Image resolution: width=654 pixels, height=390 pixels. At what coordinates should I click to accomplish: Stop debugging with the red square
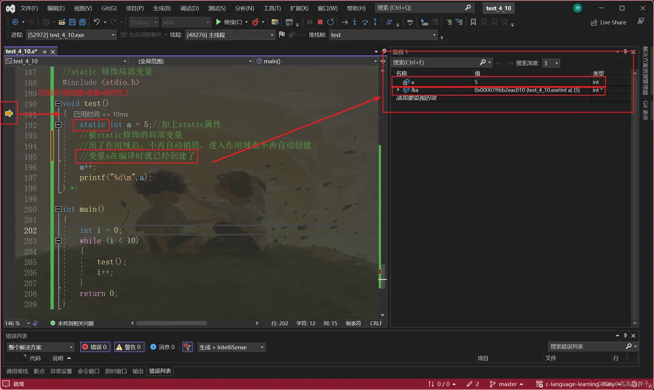point(320,22)
